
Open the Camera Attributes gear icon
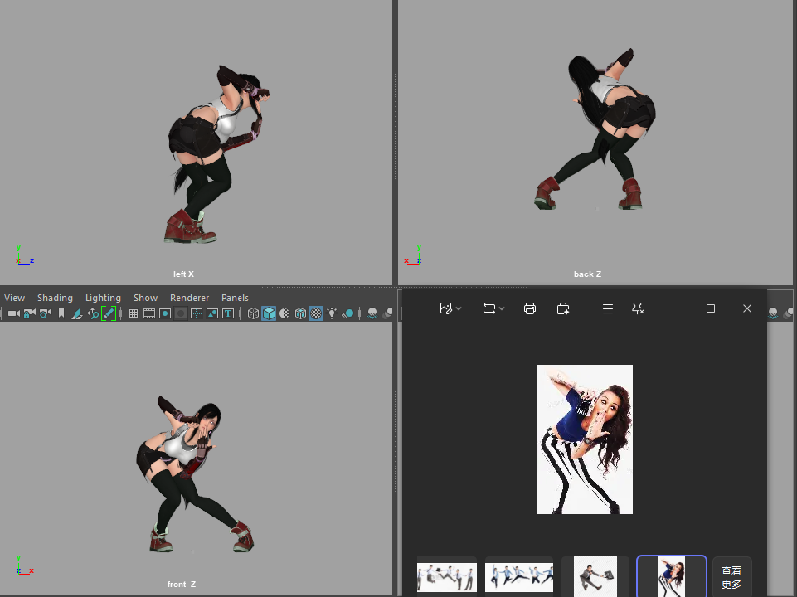click(x=46, y=313)
